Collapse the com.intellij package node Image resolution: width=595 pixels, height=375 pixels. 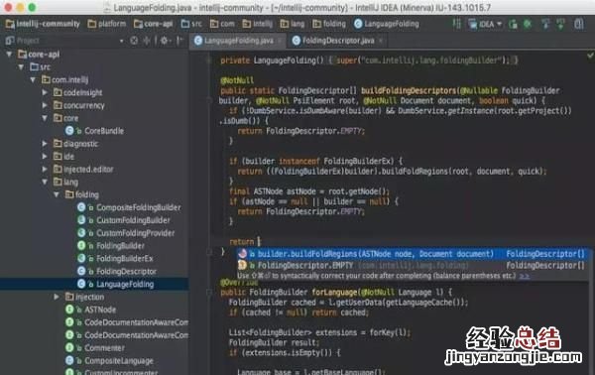[33, 79]
